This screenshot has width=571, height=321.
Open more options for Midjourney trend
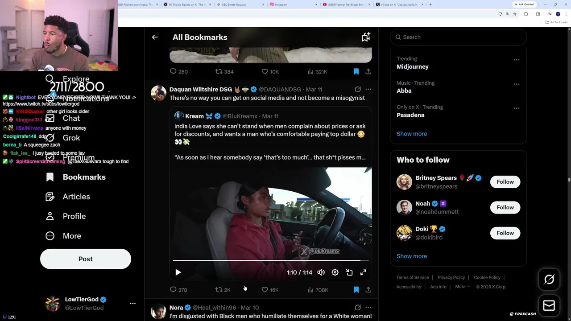tap(516, 60)
